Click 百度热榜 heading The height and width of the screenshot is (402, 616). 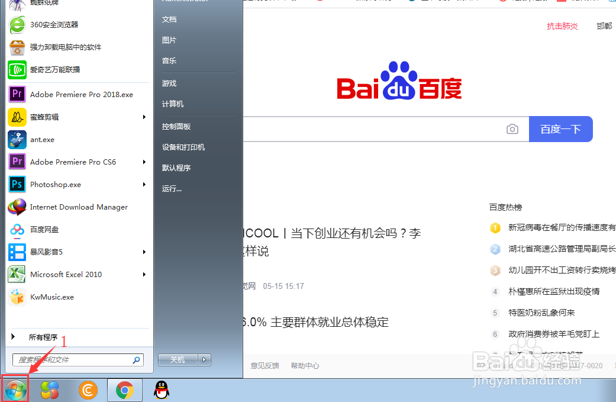pos(505,207)
